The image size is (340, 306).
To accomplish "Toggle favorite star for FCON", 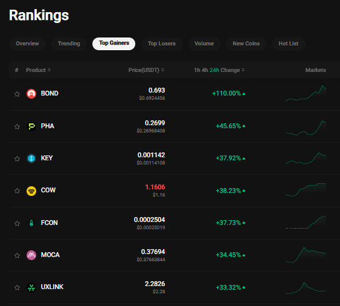I will [17, 223].
